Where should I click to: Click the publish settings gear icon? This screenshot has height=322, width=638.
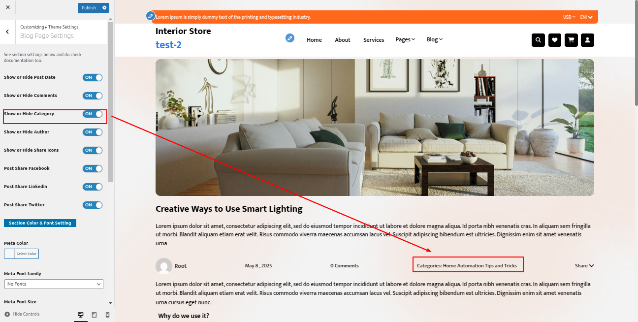(104, 8)
